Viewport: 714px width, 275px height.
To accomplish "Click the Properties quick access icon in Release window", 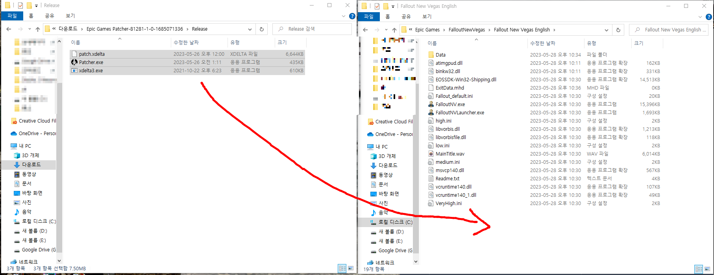I will tap(20, 5).
